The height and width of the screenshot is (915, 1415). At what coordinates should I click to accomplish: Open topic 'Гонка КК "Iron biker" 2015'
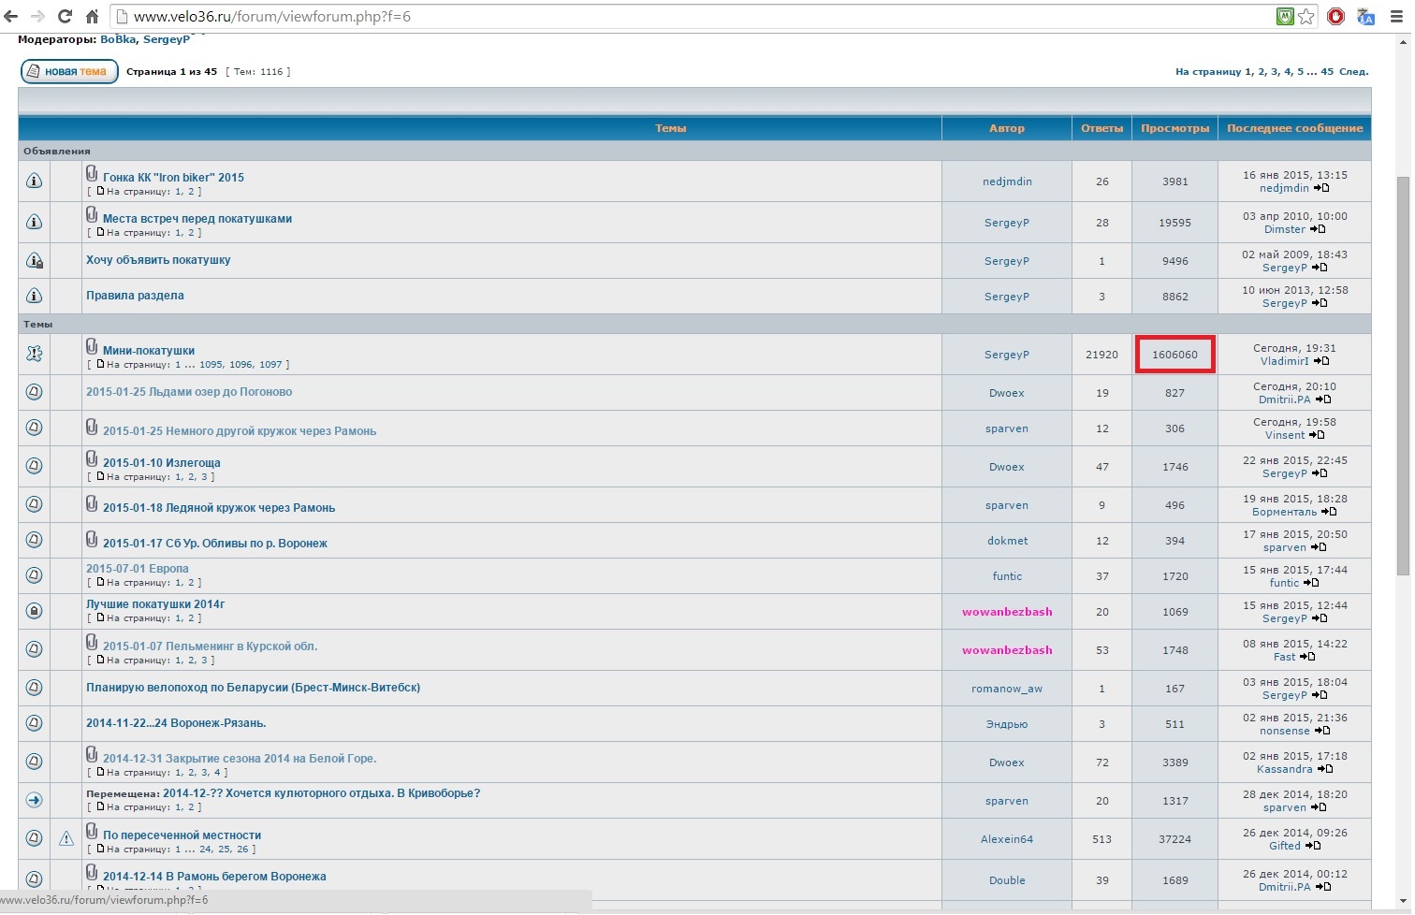tap(173, 177)
